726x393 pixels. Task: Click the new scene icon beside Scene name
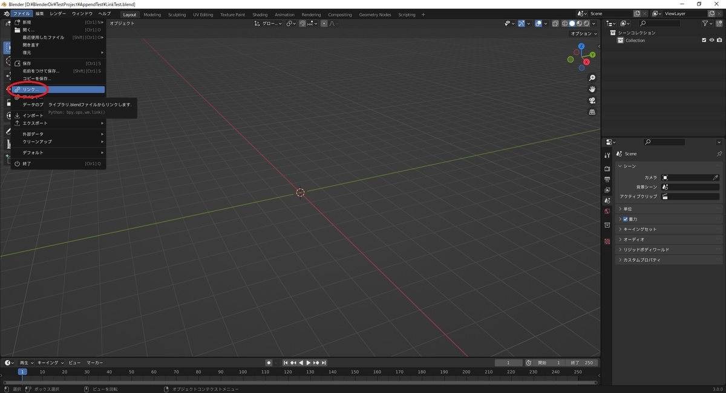point(636,13)
